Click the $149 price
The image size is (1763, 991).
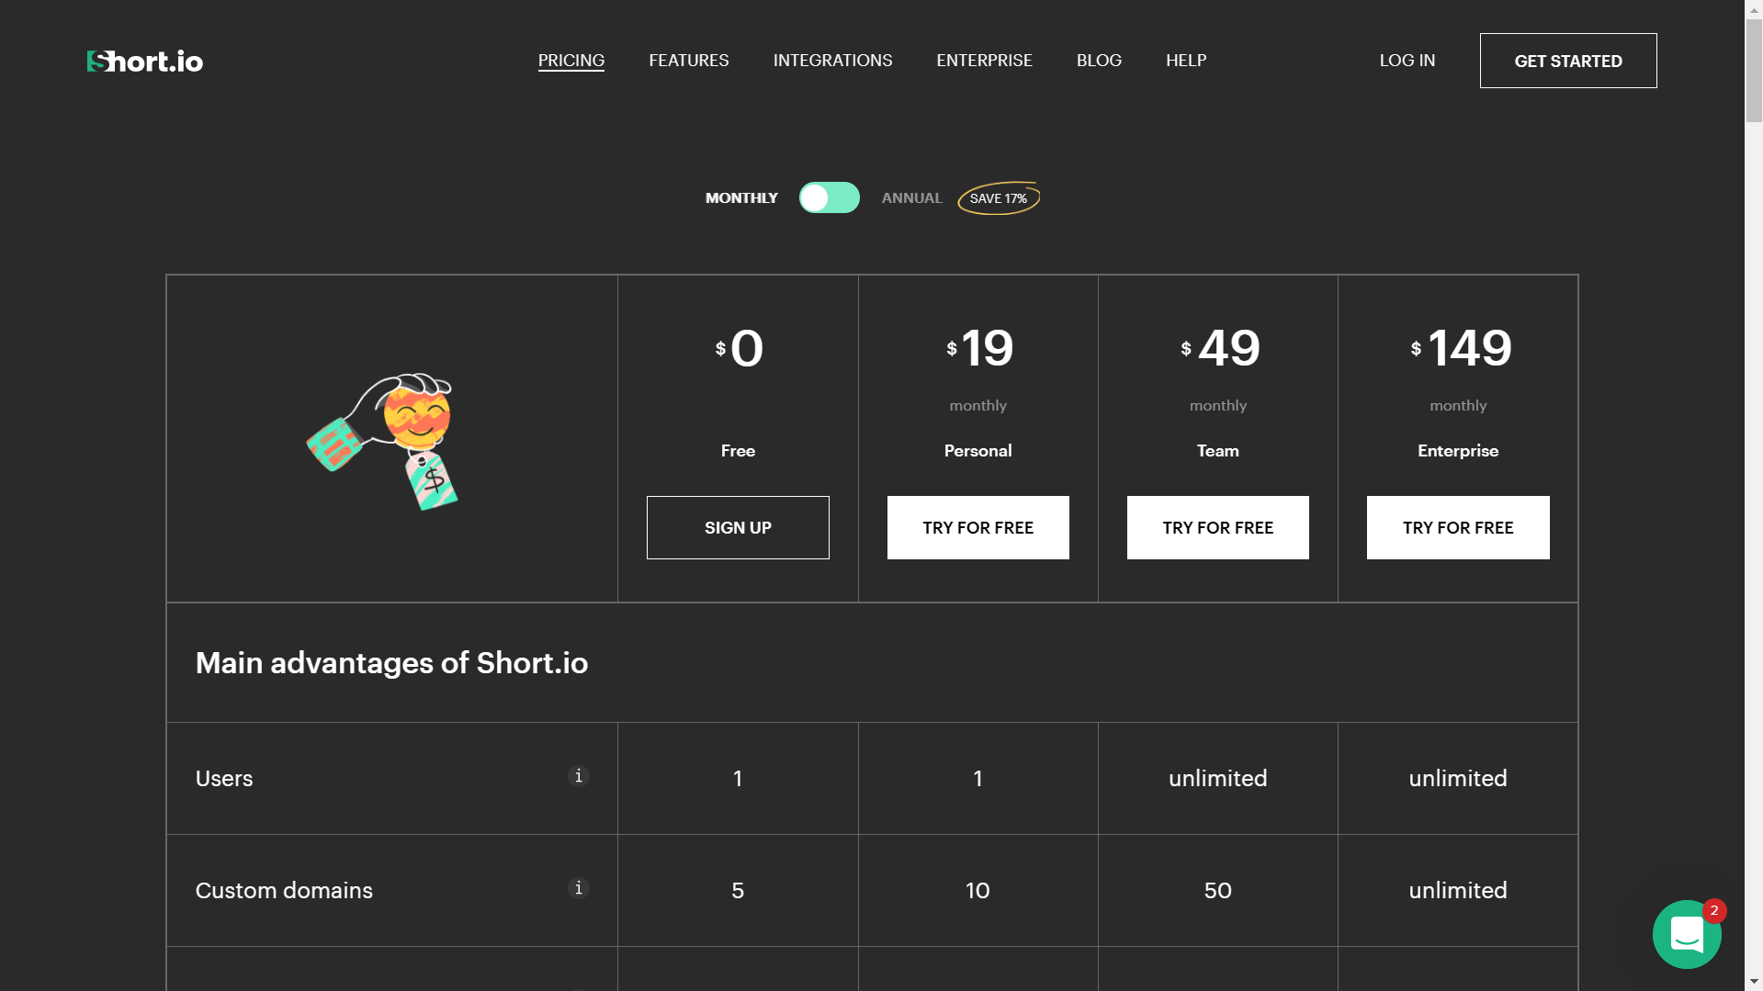(1461, 349)
